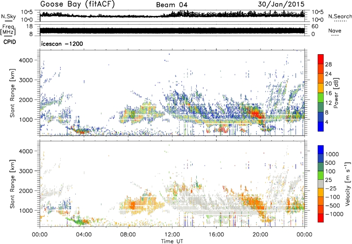Click the '-500' Velocity scale value
Image resolution: width=352 pixels, height=244 pixels.
coord(332,205)
